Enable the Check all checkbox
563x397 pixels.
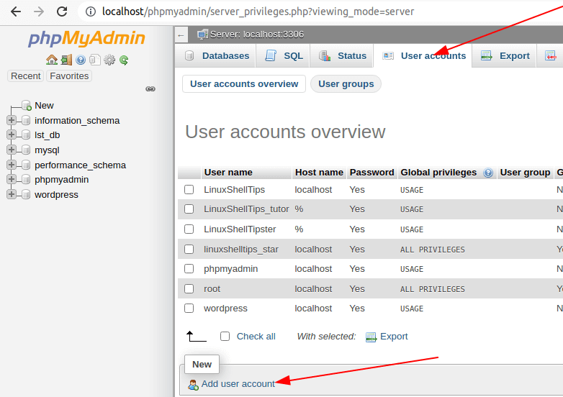pos(225,336)
